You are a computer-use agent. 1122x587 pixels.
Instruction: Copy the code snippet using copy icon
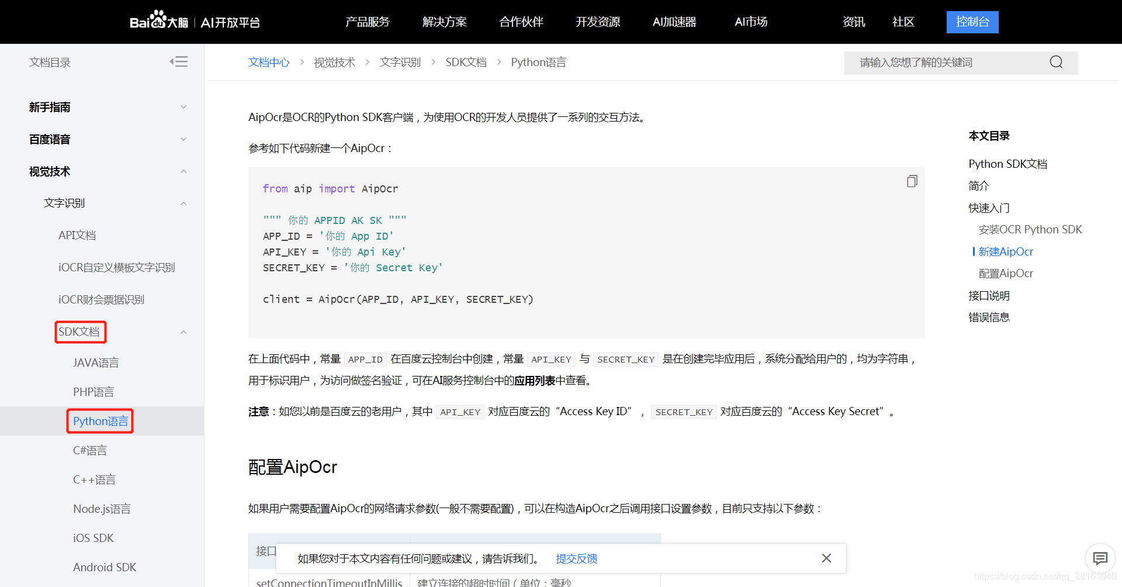[x=912, y=181]
